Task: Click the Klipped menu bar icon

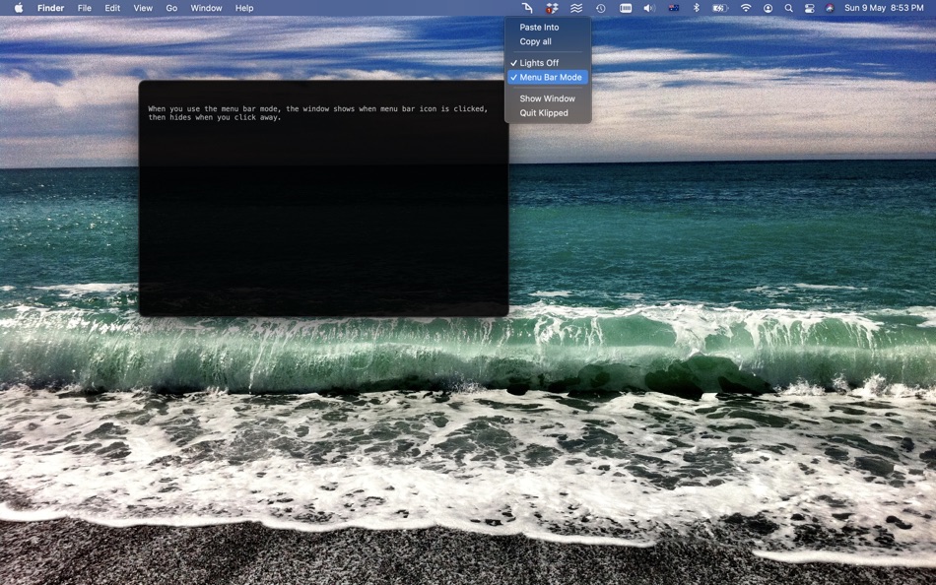Action: (x=527, y=8)
